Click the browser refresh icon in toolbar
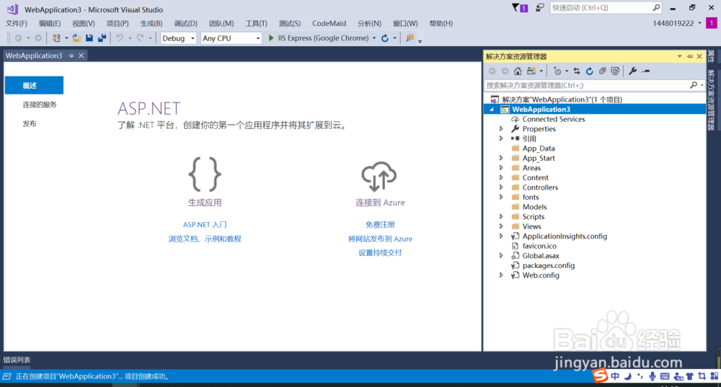This screenshot has width=721, height=387. [385, 38]
